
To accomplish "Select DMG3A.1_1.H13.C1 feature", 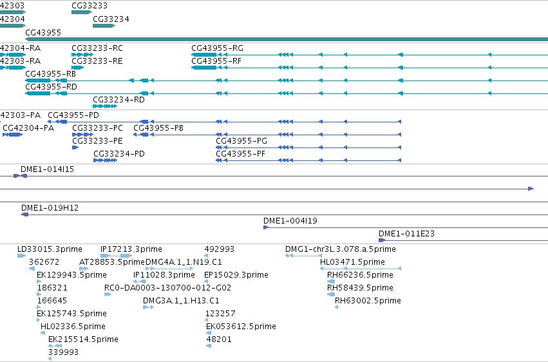I will pyautogui.click(x=149, y=307).
